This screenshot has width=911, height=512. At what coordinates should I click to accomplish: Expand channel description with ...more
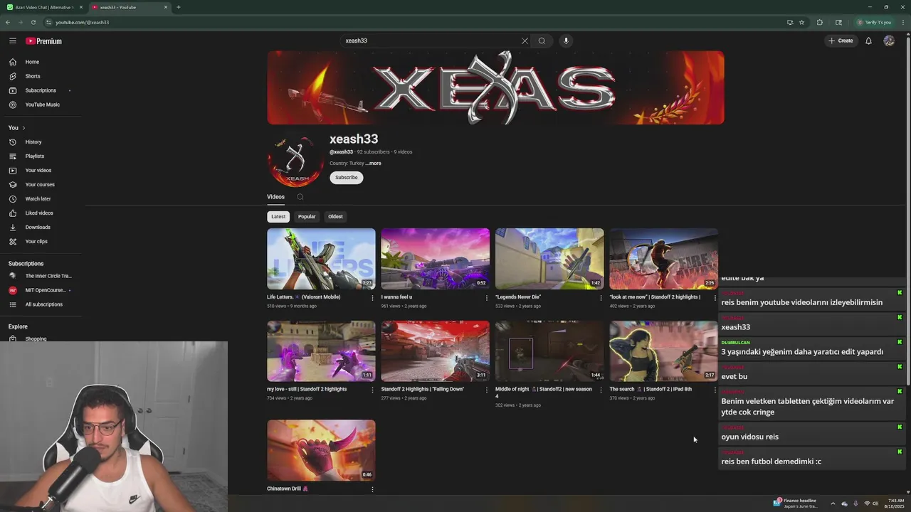tap(374, 164)
